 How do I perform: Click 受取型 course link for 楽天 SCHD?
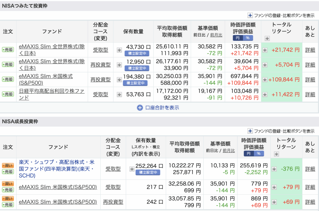pyautogui.click(x=113, y=169)
